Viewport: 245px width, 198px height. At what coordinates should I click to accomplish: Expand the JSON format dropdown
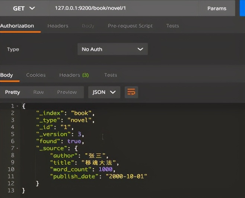(104, 92)
